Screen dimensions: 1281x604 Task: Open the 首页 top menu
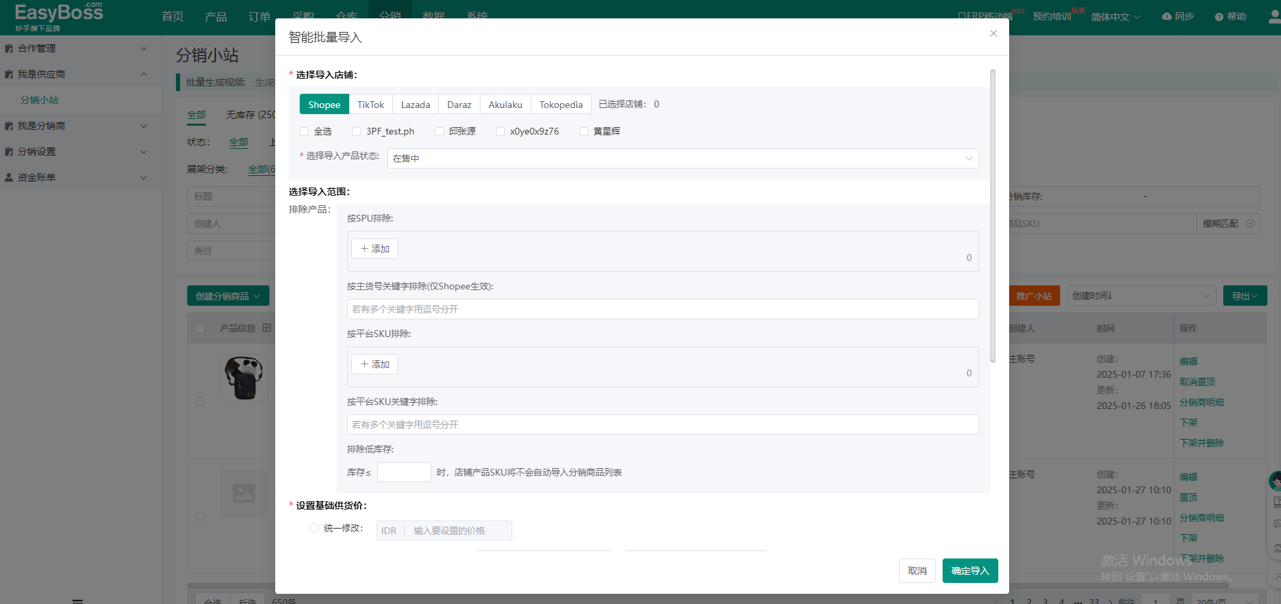[x=173, y=16]
